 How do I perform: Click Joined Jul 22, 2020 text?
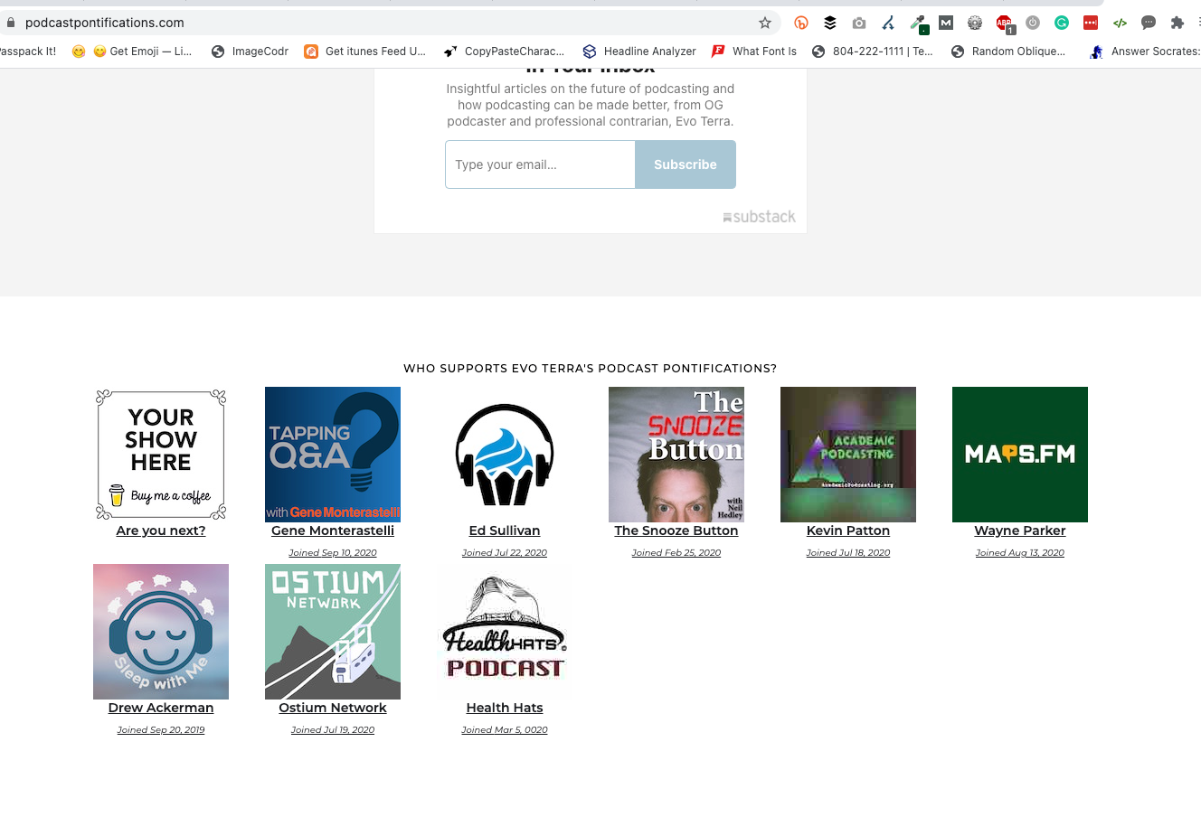pos(505,553)
